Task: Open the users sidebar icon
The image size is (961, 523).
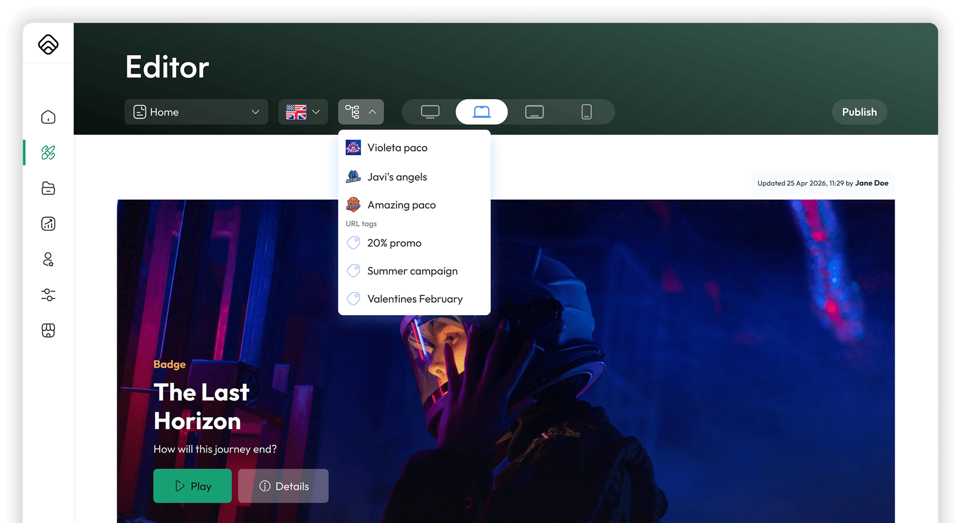Action: tap(48, 259)
